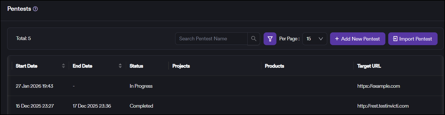Image resolution: width=445 pixels, height=115 pixels.
Task: Select the Products column header
Action: [274, 66]
